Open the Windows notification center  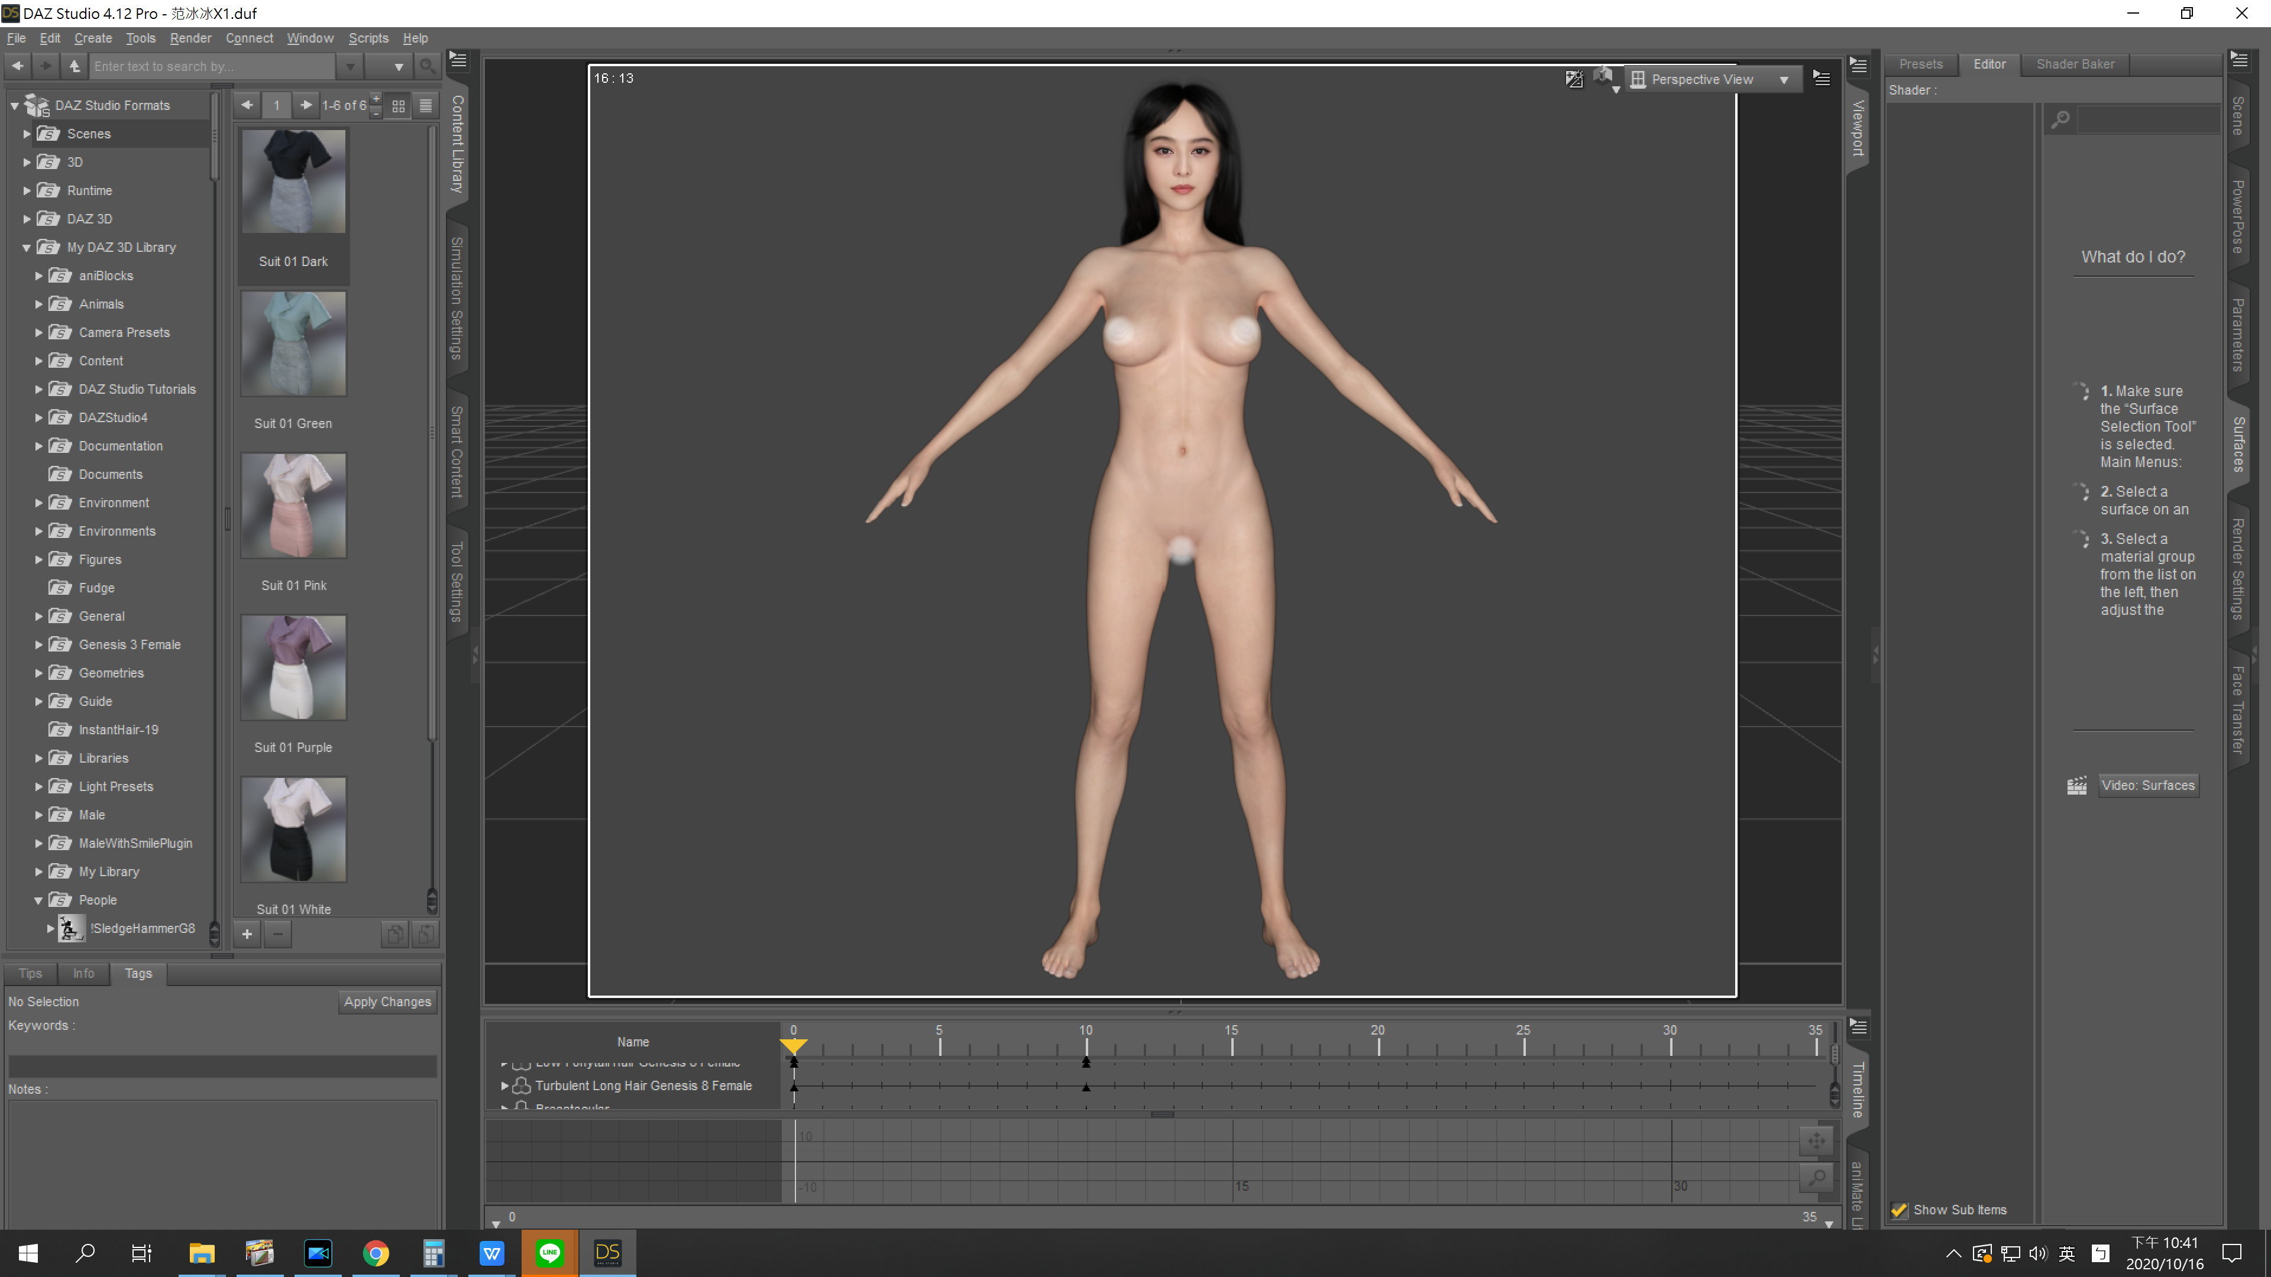click(2232, 1252)
